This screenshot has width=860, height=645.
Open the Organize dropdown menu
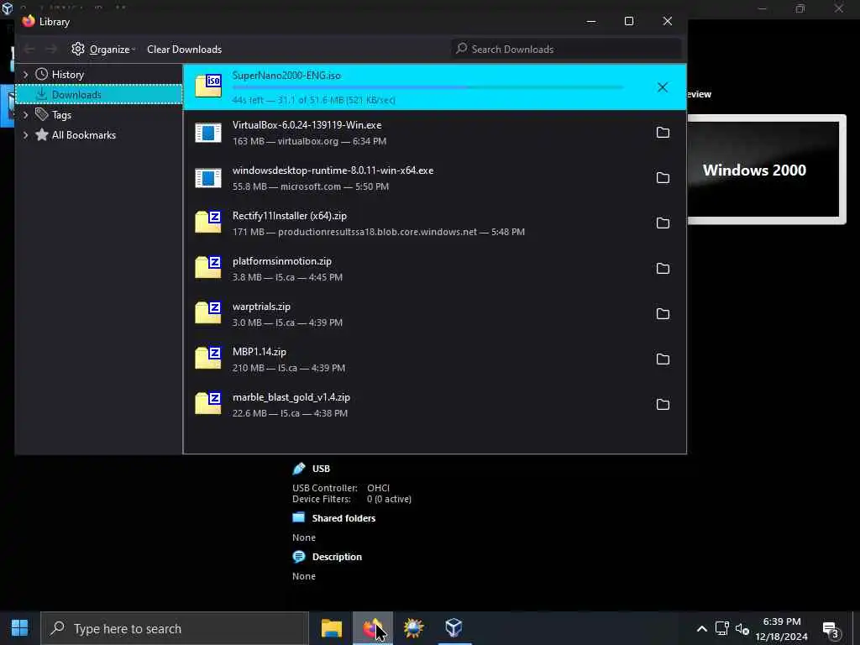click(104, 49)
